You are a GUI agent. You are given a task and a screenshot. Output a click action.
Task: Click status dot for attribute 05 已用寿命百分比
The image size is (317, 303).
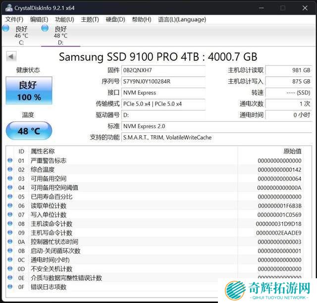[x=10, y=197]
